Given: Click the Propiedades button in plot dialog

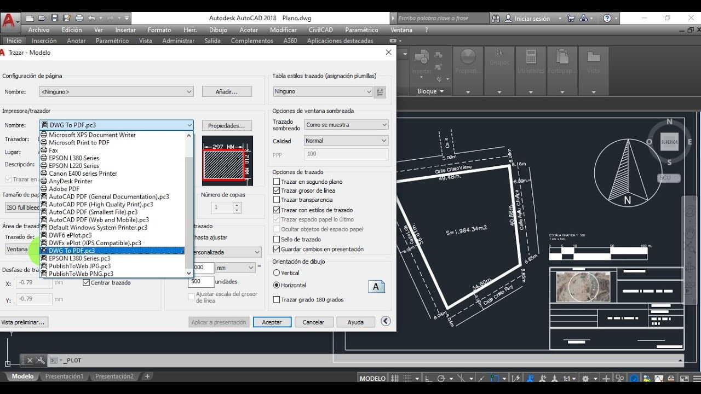Looking at the screenshot, I should point(227,126).
